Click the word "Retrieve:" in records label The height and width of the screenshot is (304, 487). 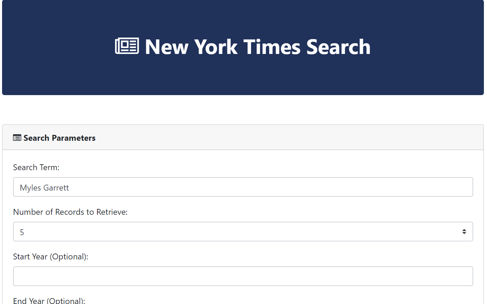[x=112, y=212]
